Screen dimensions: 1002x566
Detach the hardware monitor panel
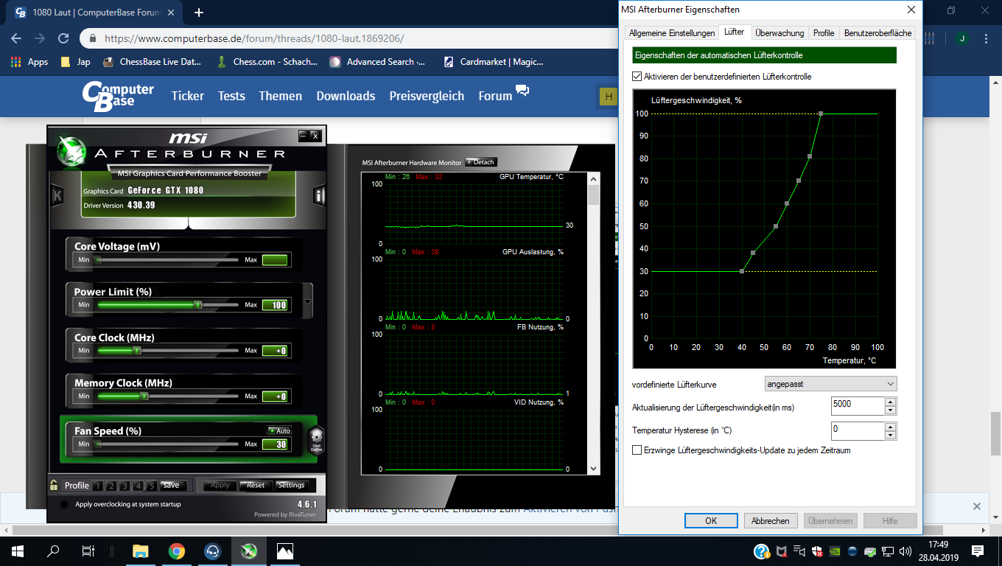point(481,162)
